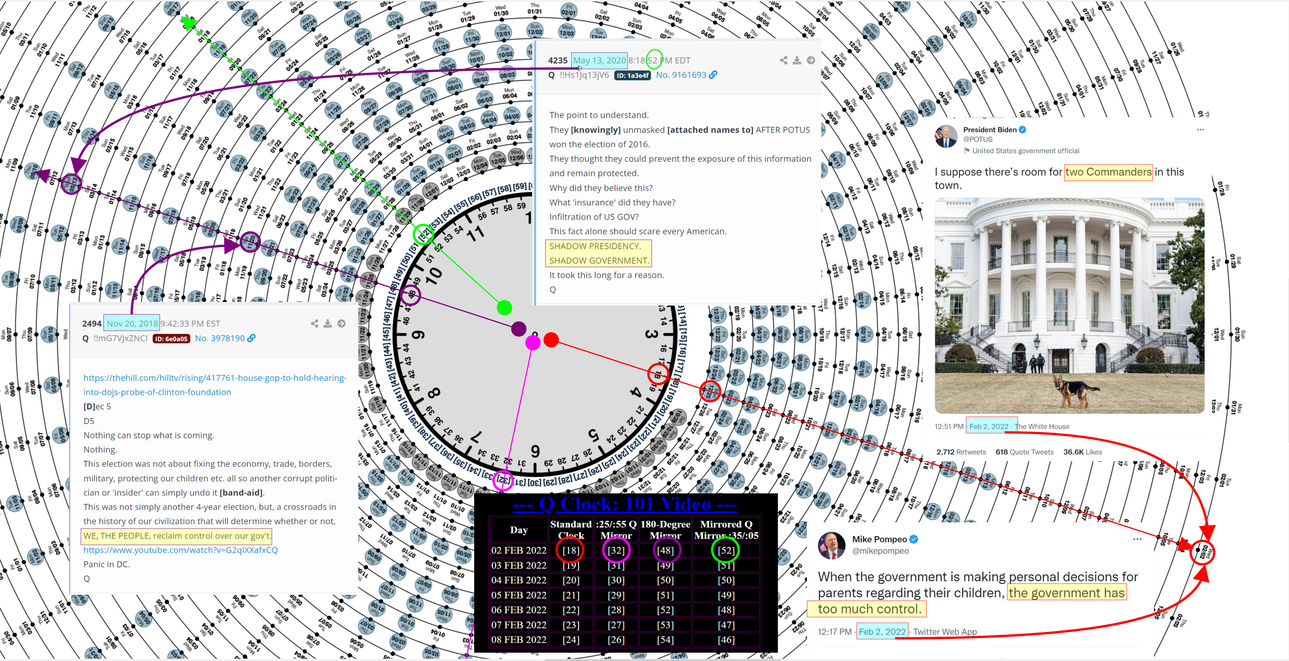
Task: Click ID: 6e0a05 badge
Action: (x=171, y=339)
